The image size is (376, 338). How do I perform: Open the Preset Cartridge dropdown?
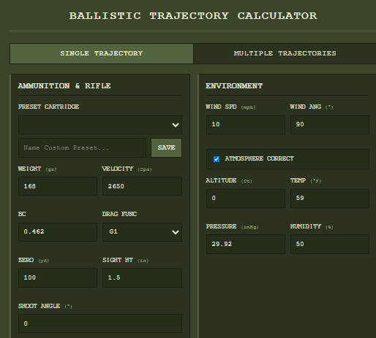point(100,125)
